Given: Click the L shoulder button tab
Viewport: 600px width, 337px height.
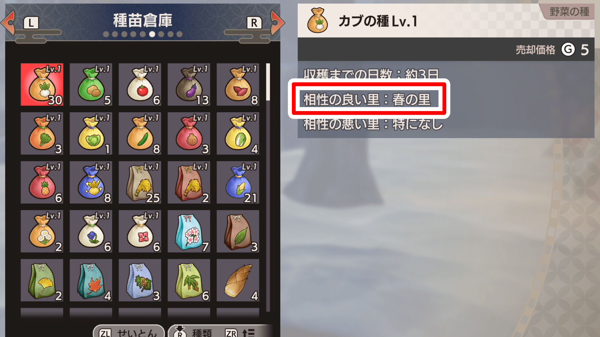Looking at the screenshot, I should (x=31, y=23).
